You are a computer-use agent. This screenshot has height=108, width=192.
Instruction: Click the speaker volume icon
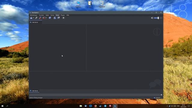[x=152, y=18]
